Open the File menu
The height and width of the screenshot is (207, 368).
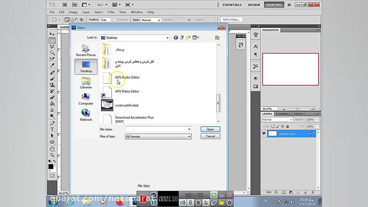52,12
